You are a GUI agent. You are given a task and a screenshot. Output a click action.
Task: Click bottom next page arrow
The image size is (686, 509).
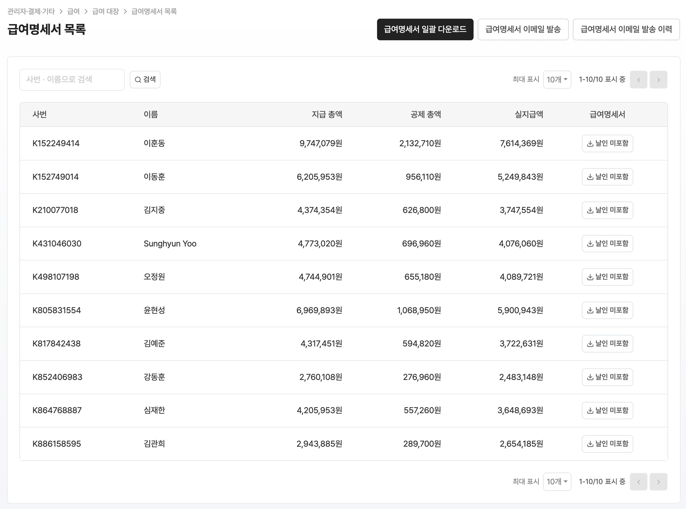[x=658, y=481]
